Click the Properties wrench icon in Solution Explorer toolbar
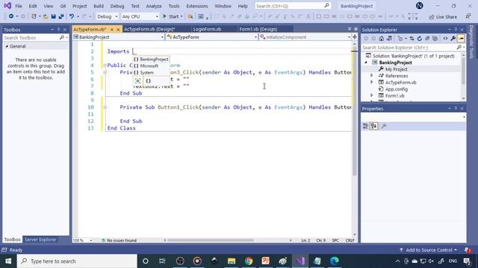Screen dimensions: 478x268 (453, 39)
